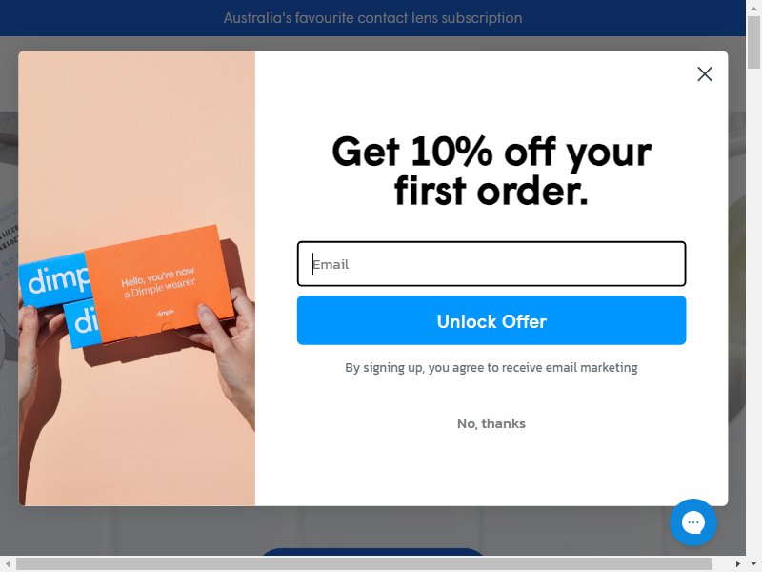Click the email marketing agreement text
762x572 pixels.
(x=491, y=368)
